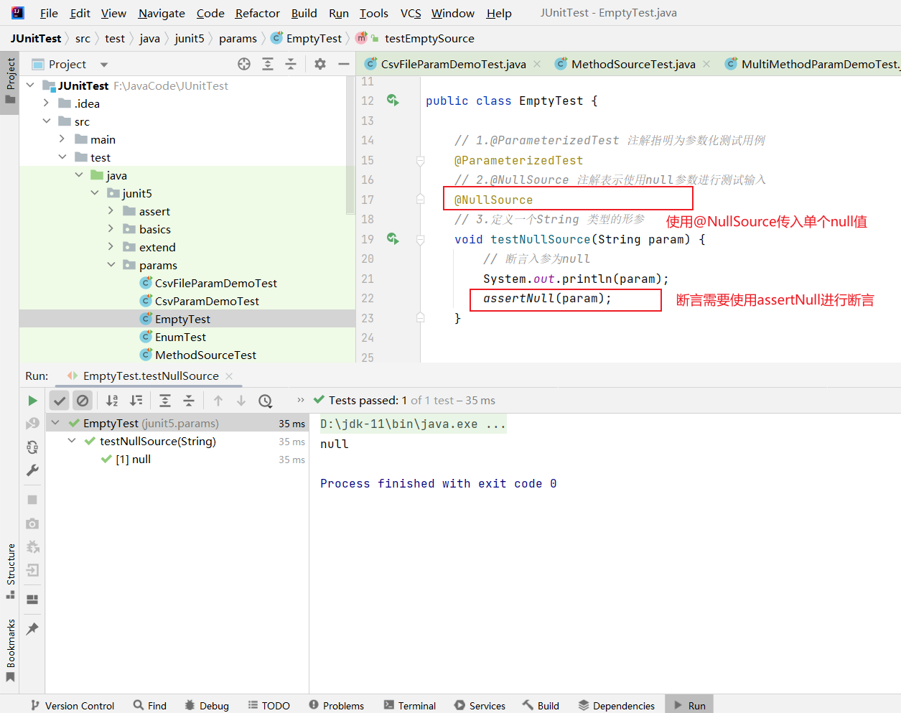Open the Terminal tool window
The height and width of the screenshot is (713, 901).
(410, 705)
